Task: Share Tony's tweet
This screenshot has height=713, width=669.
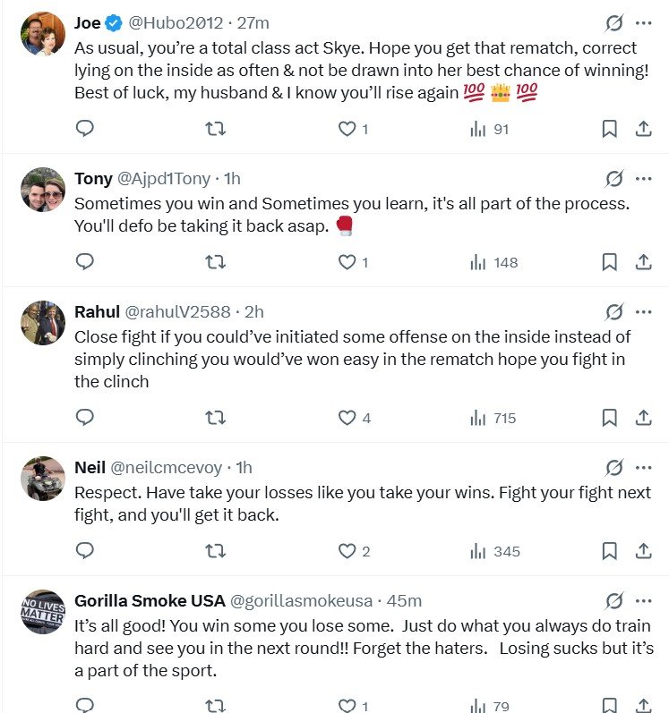Action: pos(643,262)
